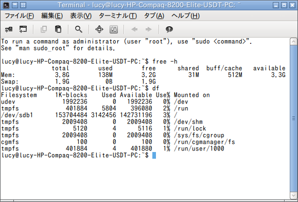Click the 'udev' filesystem entry
The height and width of the screenshot is (202, 298).
(x=8, y=102)
